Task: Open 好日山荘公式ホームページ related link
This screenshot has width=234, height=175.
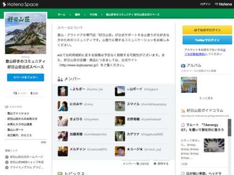Action: 27,157
